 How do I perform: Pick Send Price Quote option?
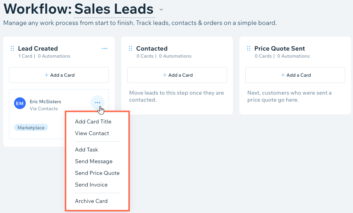97,173
